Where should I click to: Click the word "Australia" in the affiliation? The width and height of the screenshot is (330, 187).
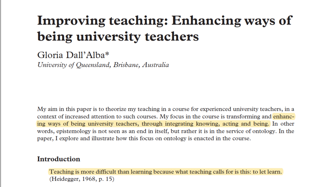156,65
